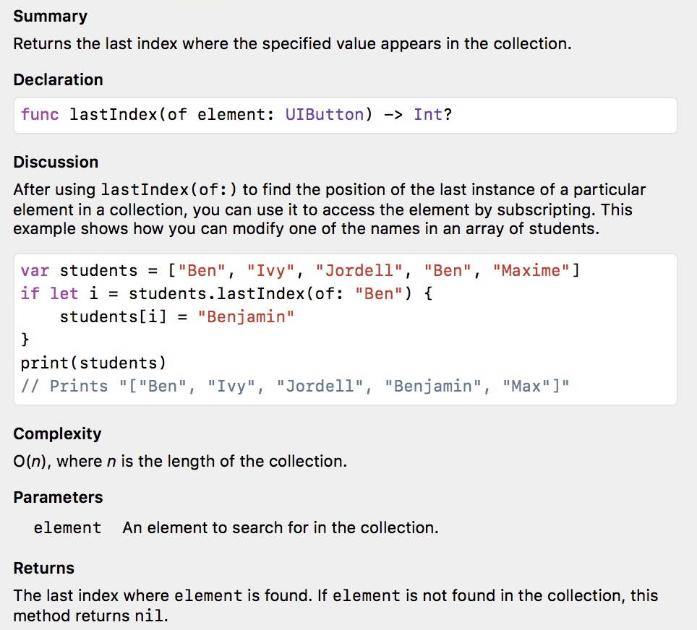The width and height of the screenshot is (697, 630).
Task: Click the Int return type link
Action: tap(428, 115)
